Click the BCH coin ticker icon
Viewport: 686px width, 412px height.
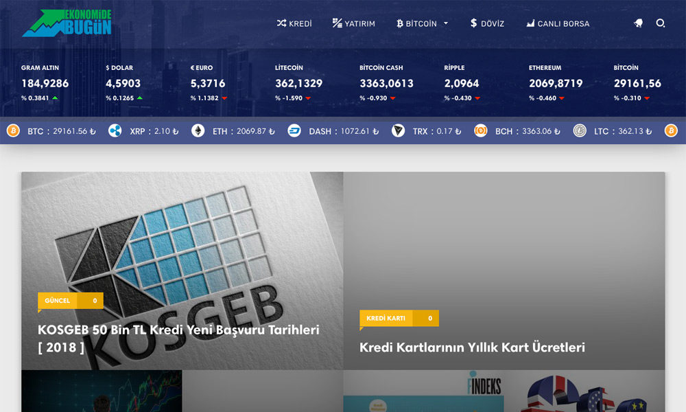480,130
